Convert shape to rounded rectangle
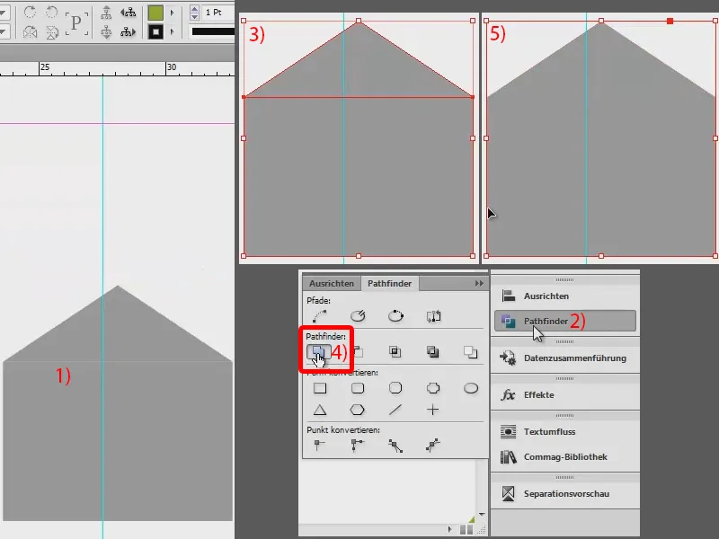This screenshot has height=539, width=719. click(358, 388)
